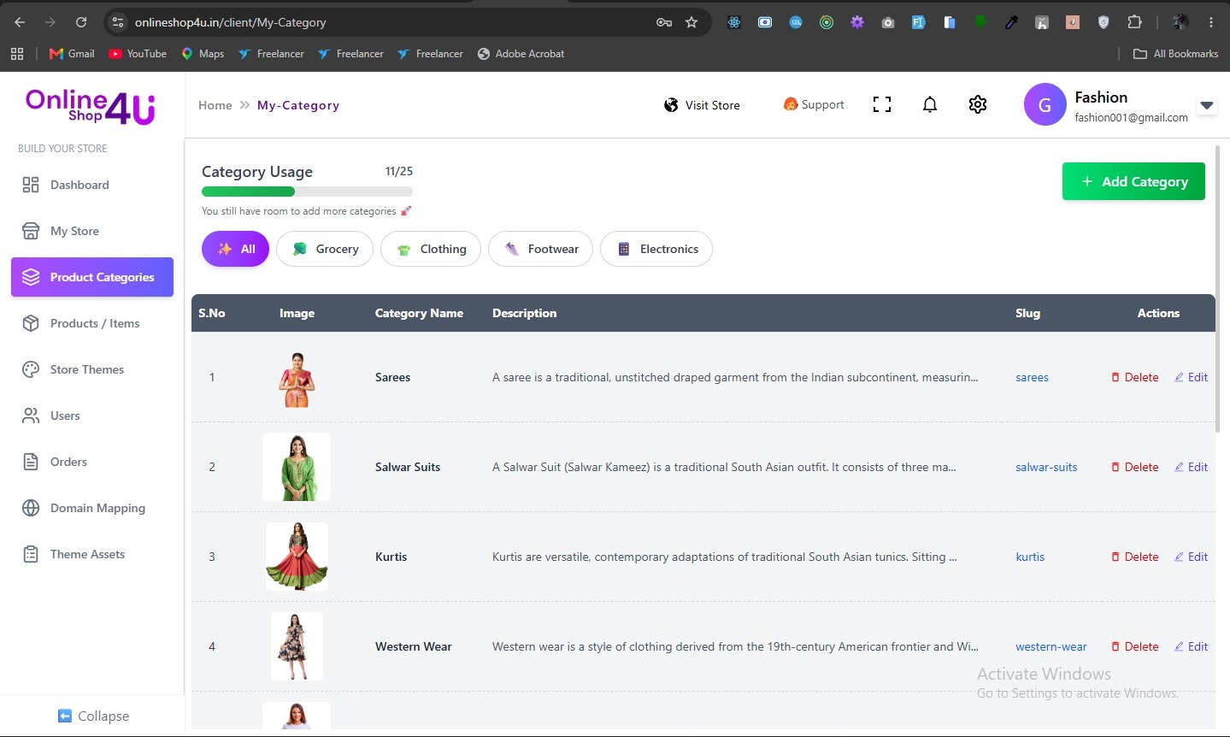
Task: Open the Orders page
Action: (55, 462)
